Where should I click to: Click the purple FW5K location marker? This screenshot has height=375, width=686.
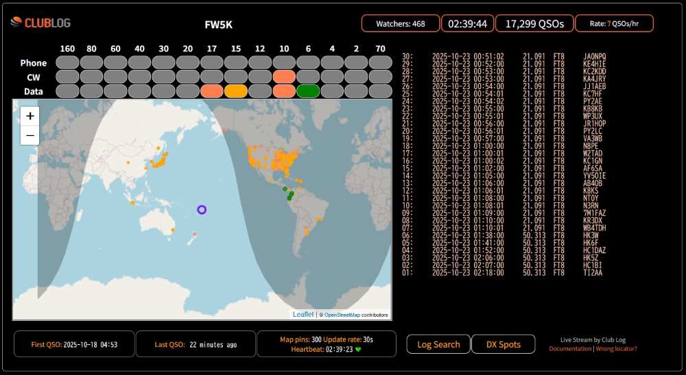[202, 210]
